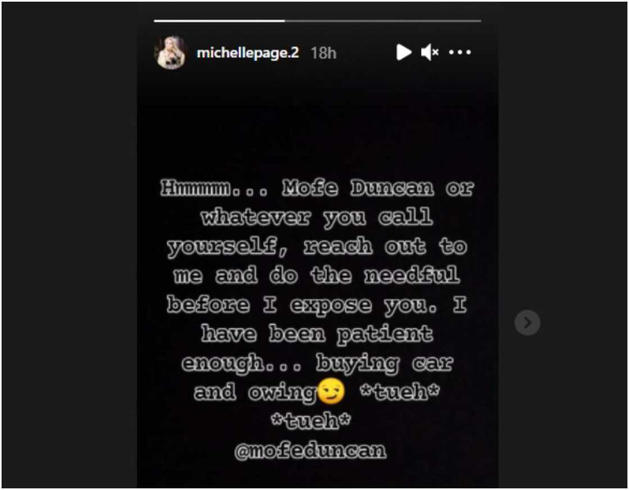Screen dimensions: 629x490
Task: Click the unfilled part of story progress bar
Action: coord(383,20)
